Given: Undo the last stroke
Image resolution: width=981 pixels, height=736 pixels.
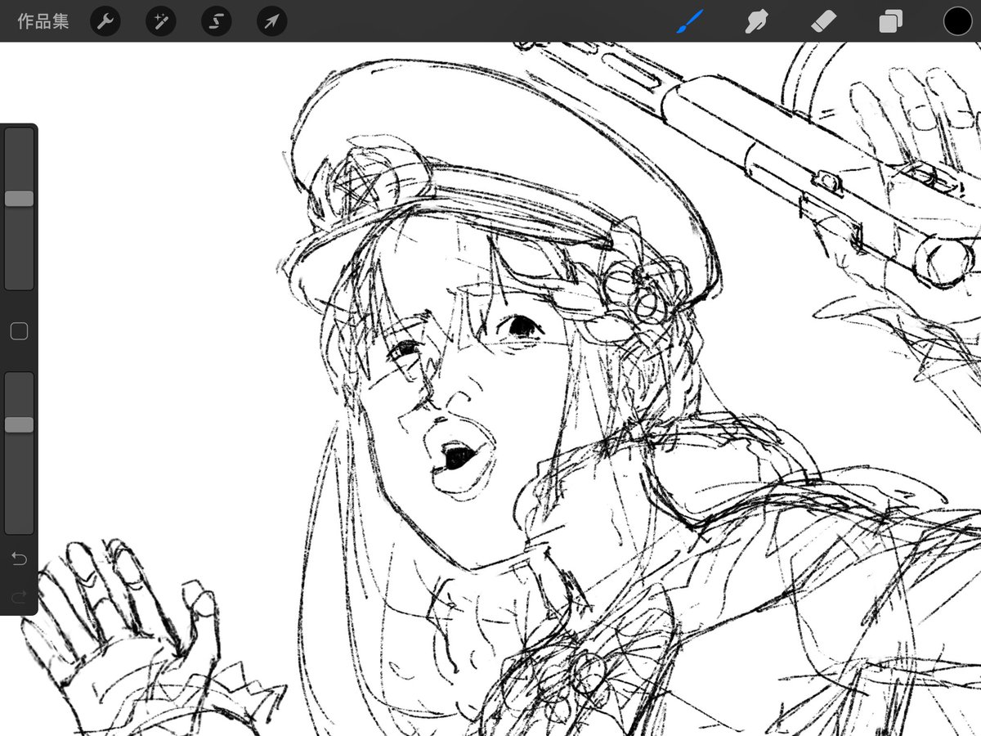Looking at the screenshot, I should pos(19,559).
